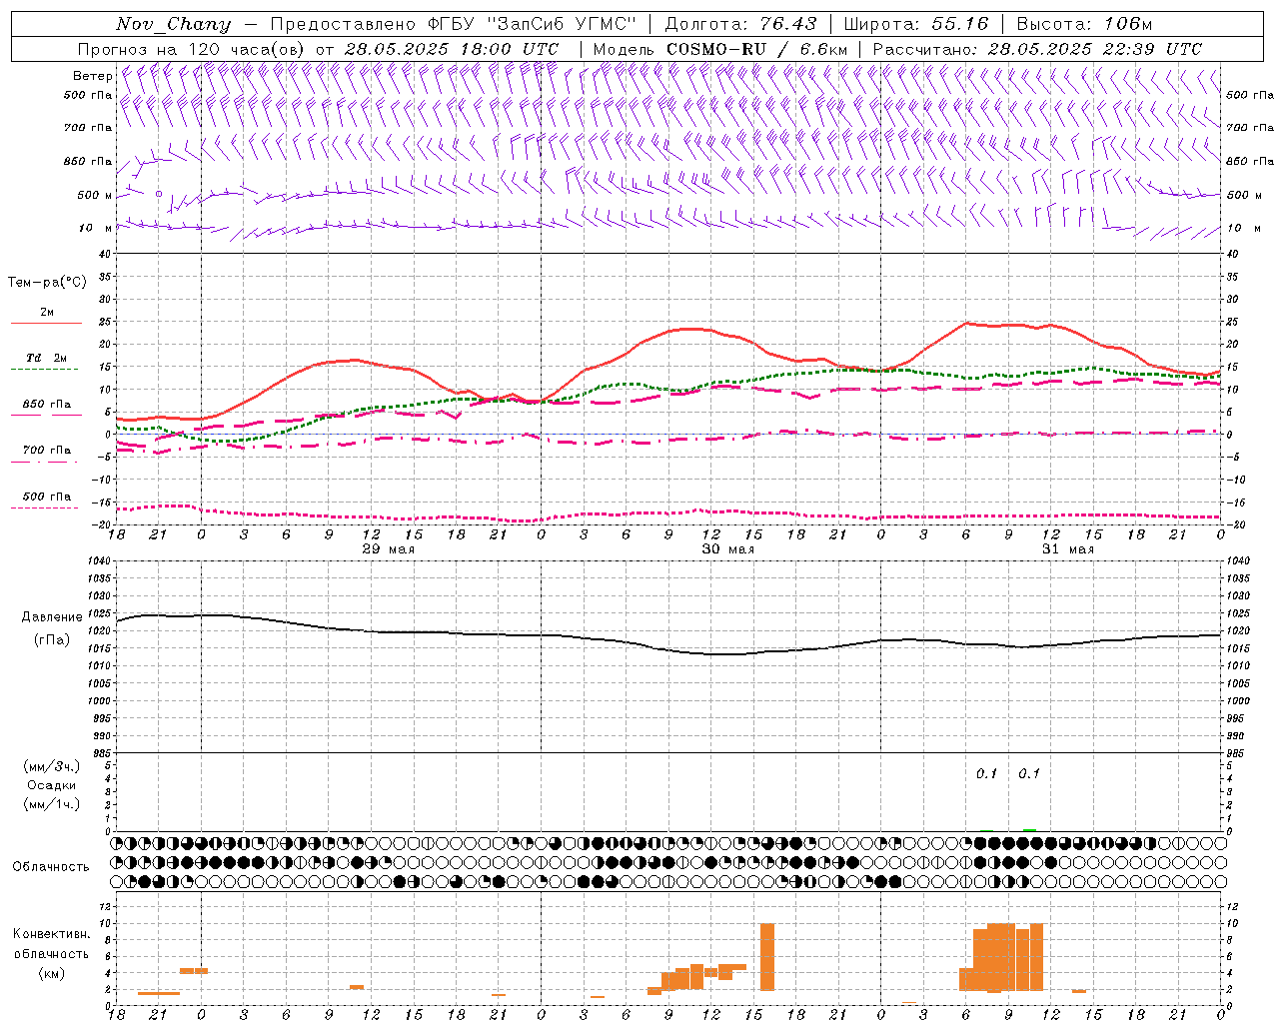Click the 29 мая date label

(x=389, y=549)
